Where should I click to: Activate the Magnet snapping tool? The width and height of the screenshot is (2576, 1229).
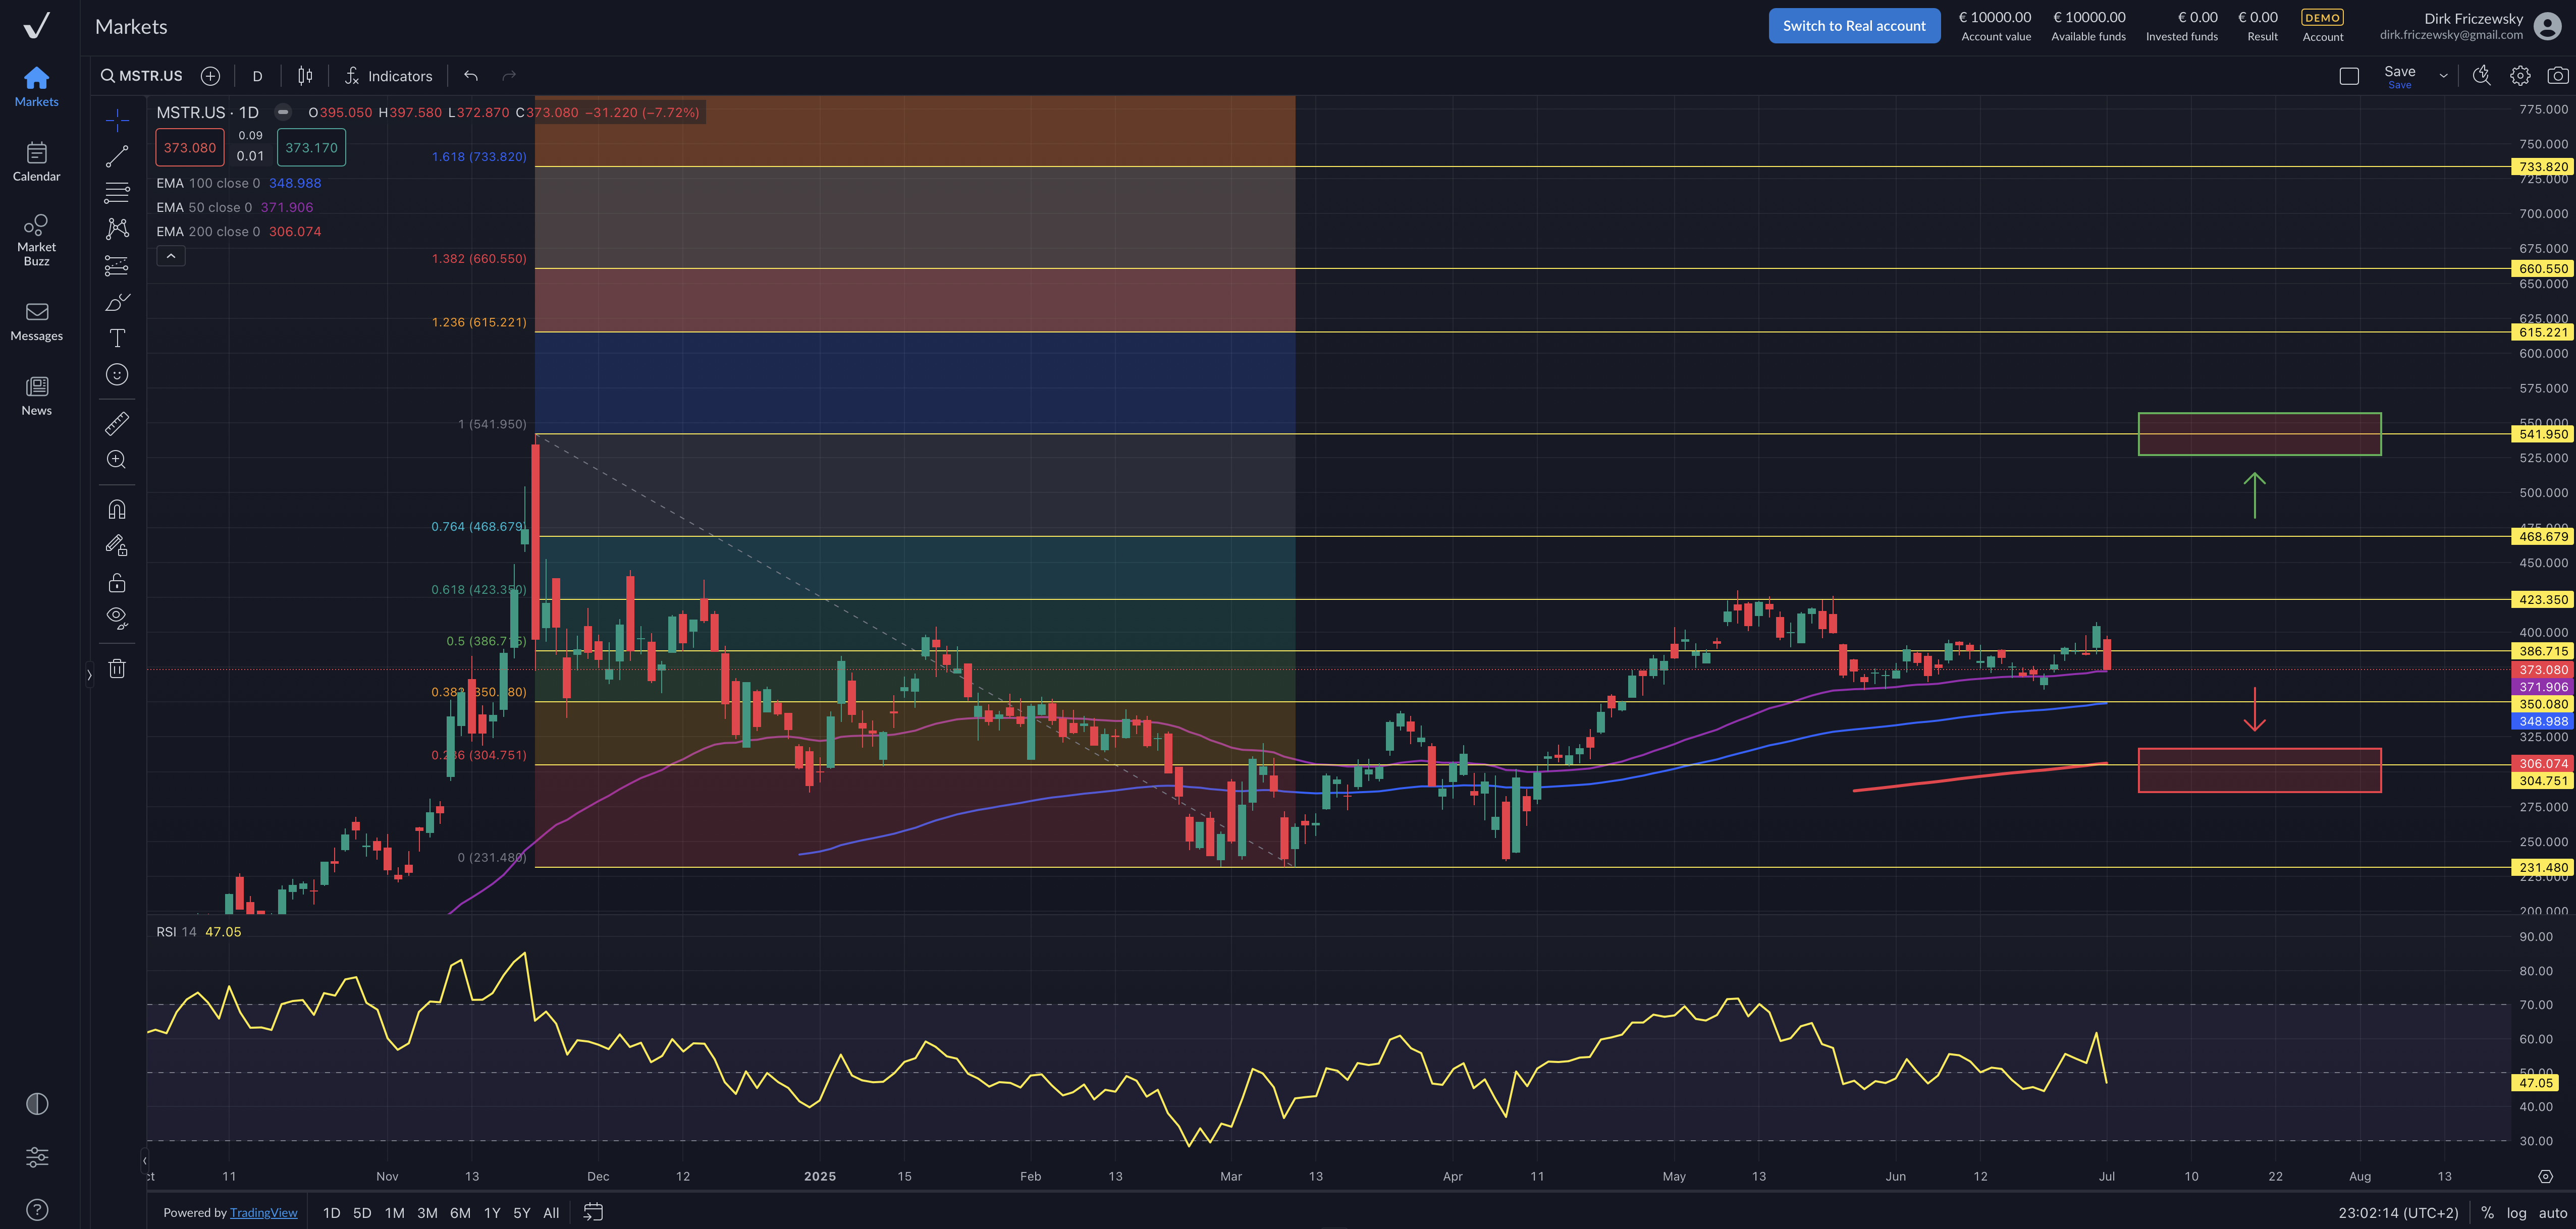[117, 509]
